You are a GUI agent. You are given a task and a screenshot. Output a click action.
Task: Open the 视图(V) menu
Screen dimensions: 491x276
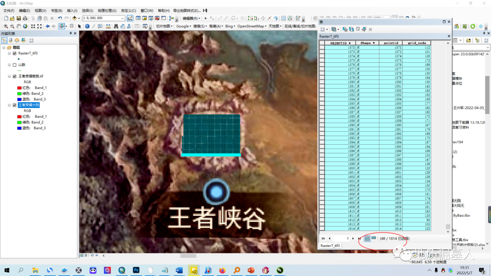pyautogui.click(x=40, y=10)
